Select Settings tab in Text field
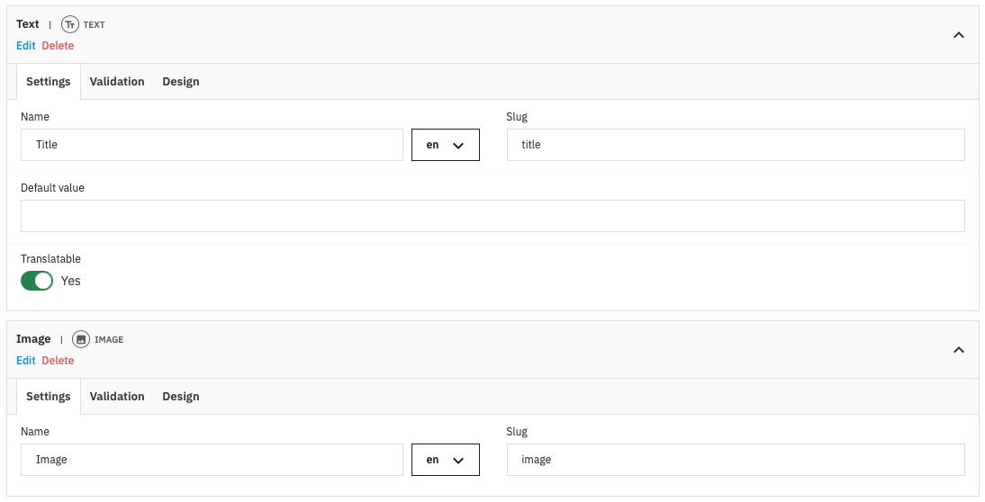The image size is (985, 502). (x=49, y=82)
